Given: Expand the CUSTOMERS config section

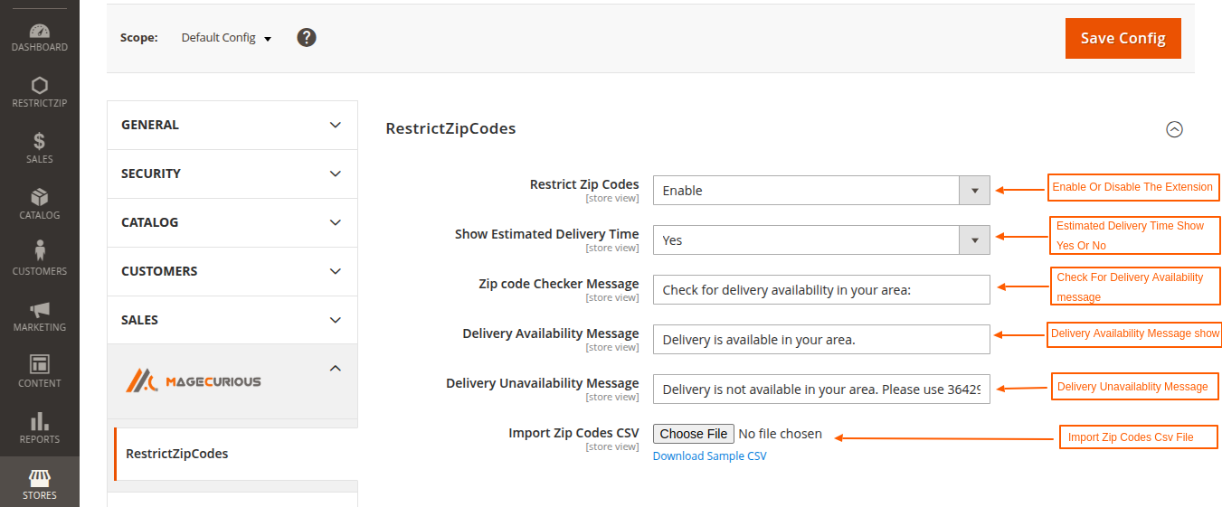Looking at the screenshot, I should point(232,271).
